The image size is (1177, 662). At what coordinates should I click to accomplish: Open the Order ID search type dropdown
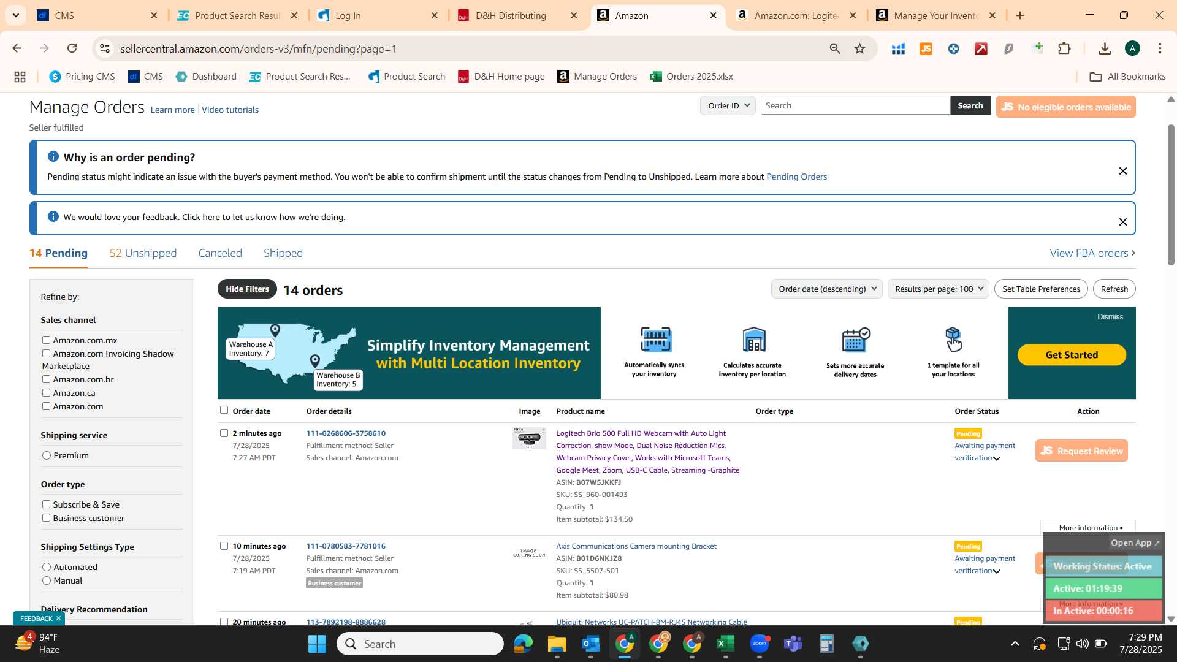pyautogui.click(x=728, y=105)
